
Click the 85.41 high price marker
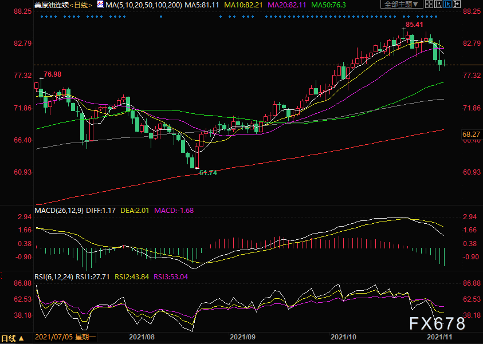pyautogui.click(x=414, y=24)
